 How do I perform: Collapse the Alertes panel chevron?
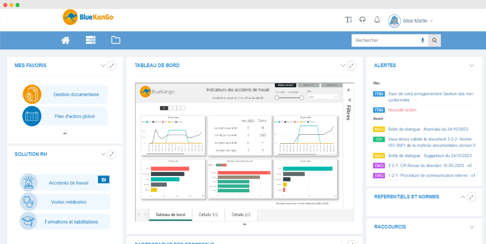click(x=472, y=66)
